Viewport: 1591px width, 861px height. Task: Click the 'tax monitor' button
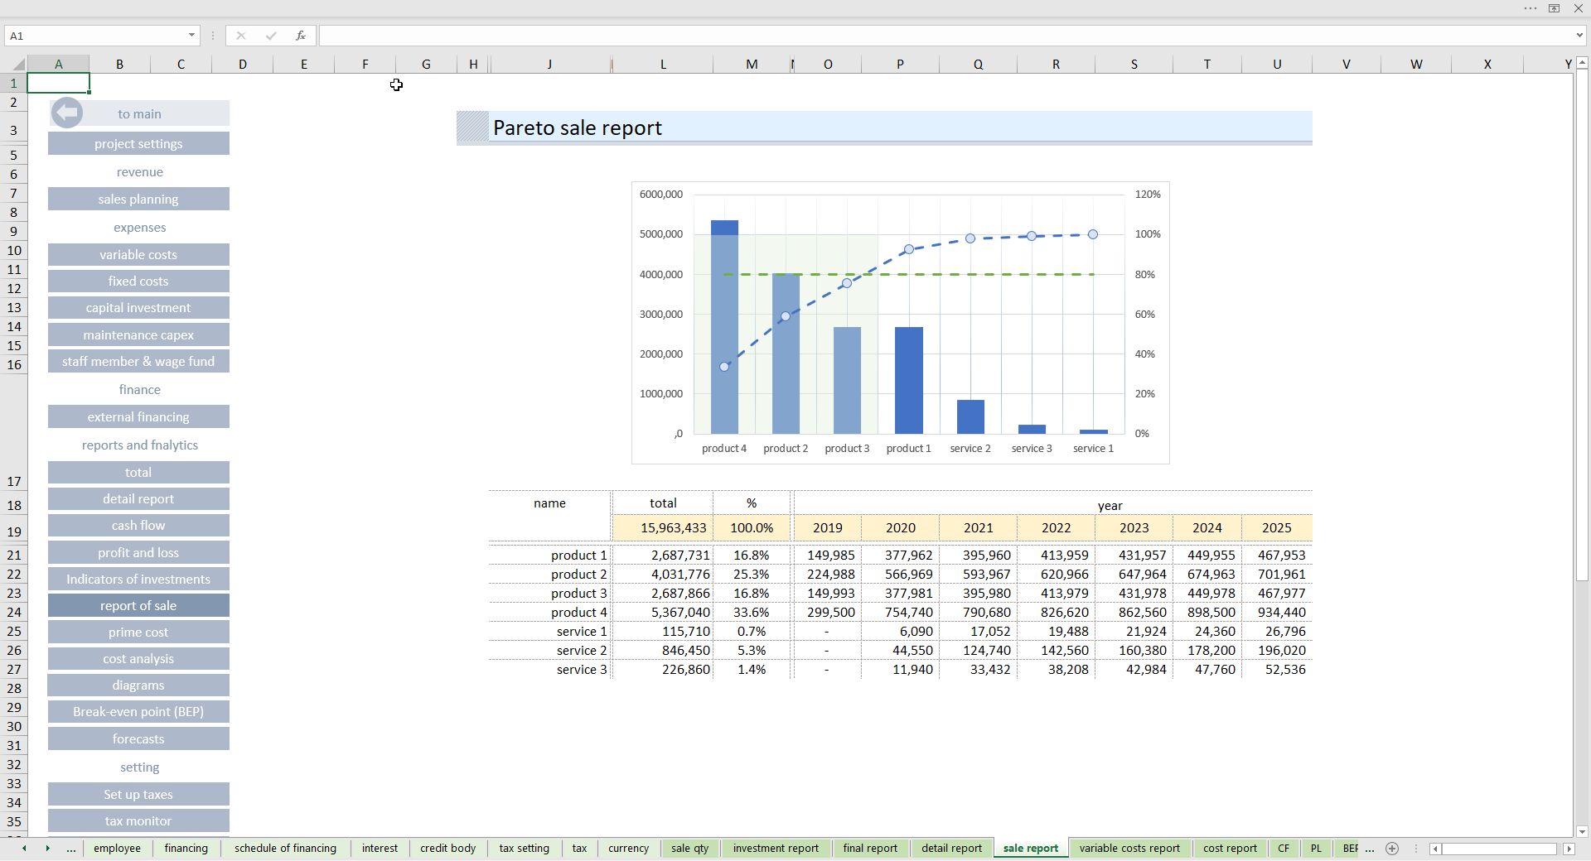pos(138,820)
